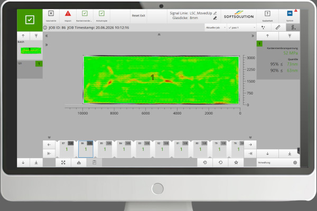Image resolution: width=317 pixels, height=211 pixels.
Task: Click right panel jump-to-top arrow
Action: click(290, 36)
